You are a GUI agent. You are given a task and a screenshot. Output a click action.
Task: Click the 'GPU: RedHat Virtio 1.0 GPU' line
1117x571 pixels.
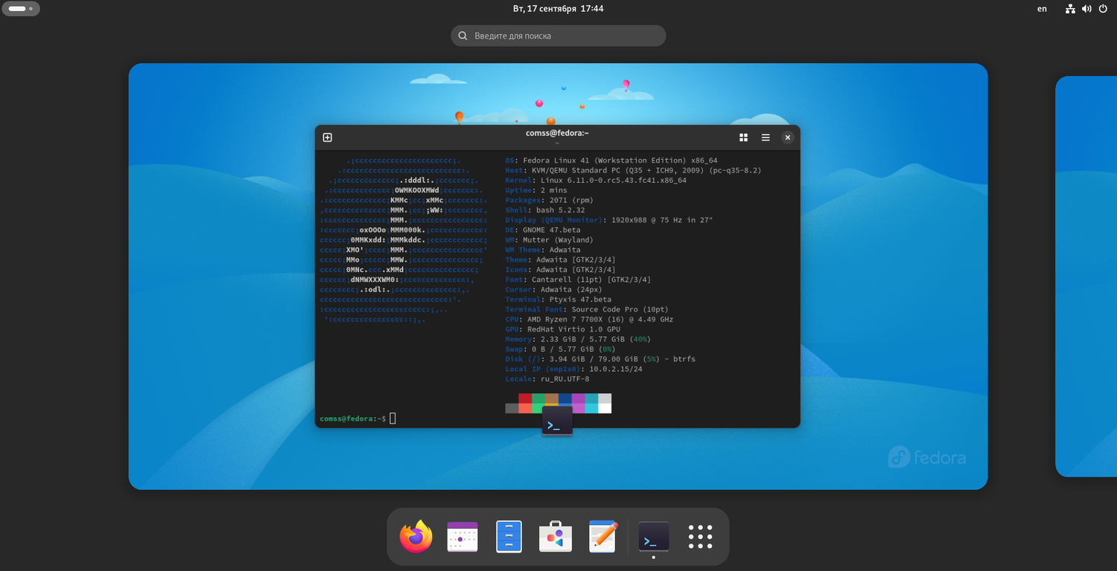562,329
